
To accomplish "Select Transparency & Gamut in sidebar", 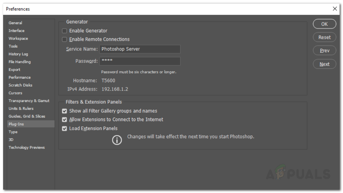I will tap(29, 101).
